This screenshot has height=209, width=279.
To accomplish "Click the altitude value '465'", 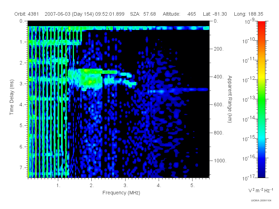I will coord(191,14).
